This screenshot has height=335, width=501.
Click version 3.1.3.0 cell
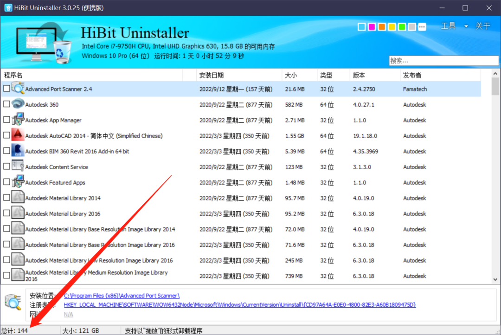[x=362, y=167]
